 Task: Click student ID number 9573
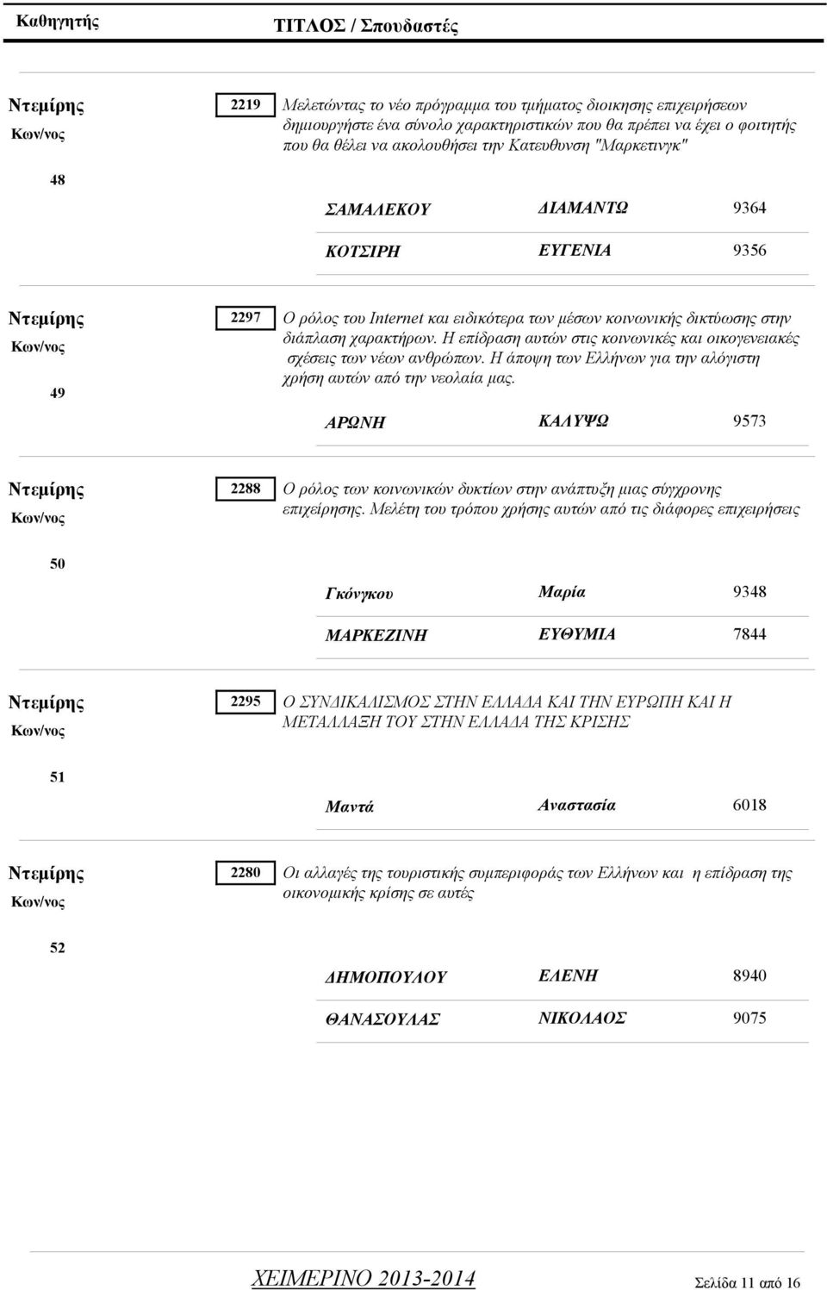coord(749,421)
